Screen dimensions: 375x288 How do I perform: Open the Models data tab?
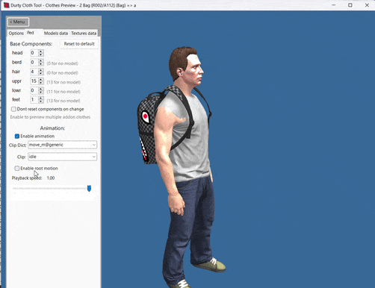pos(56,33)
